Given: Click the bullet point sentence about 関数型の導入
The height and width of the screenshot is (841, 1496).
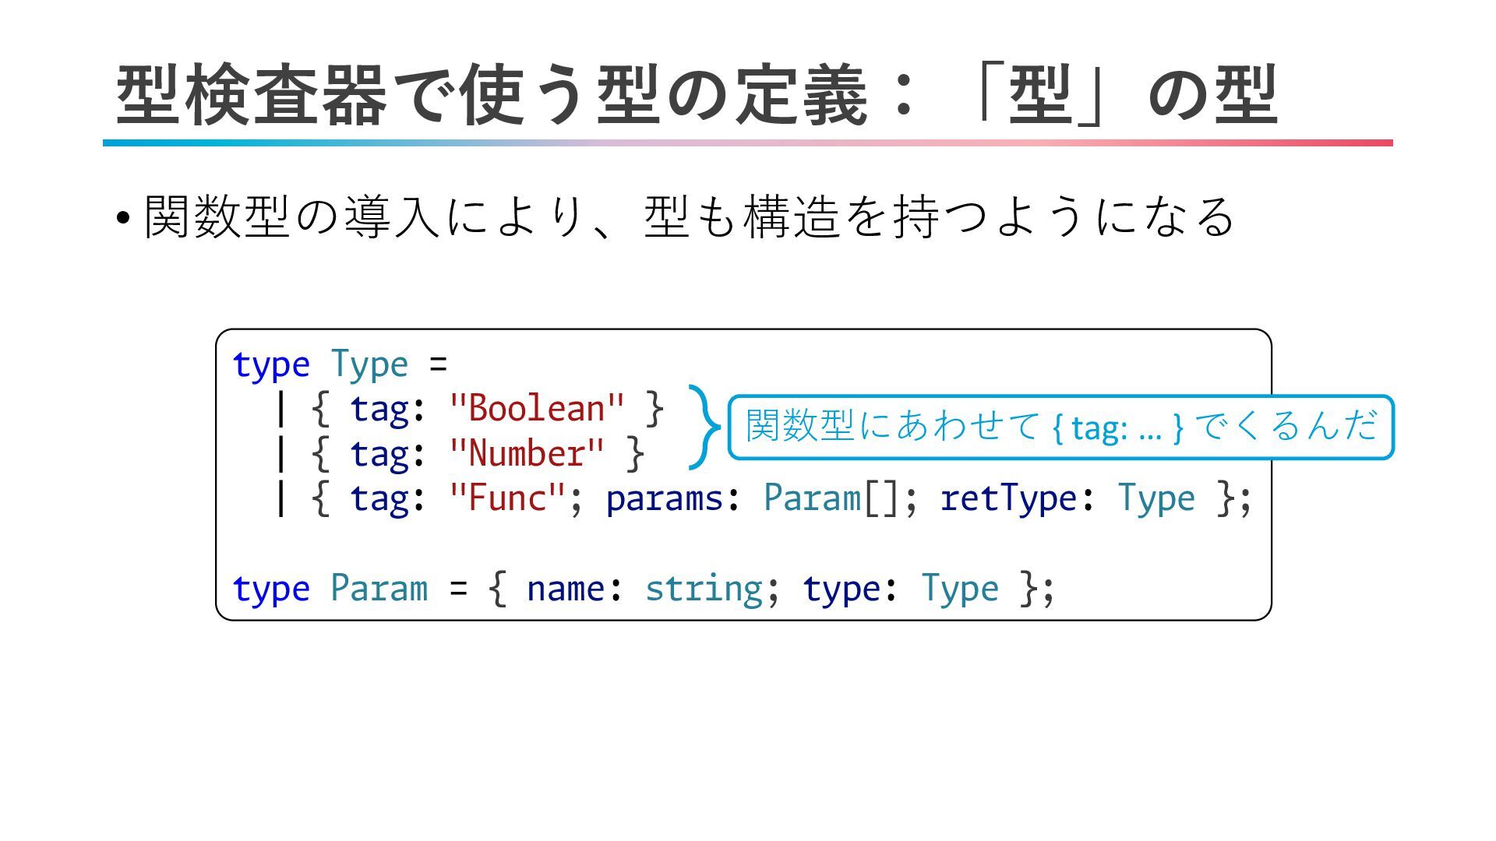Looking at the screenshot, I should [689, 216].
